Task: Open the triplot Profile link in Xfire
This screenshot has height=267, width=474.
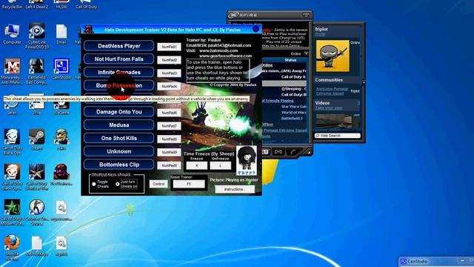Action: (x=320, y=34)
